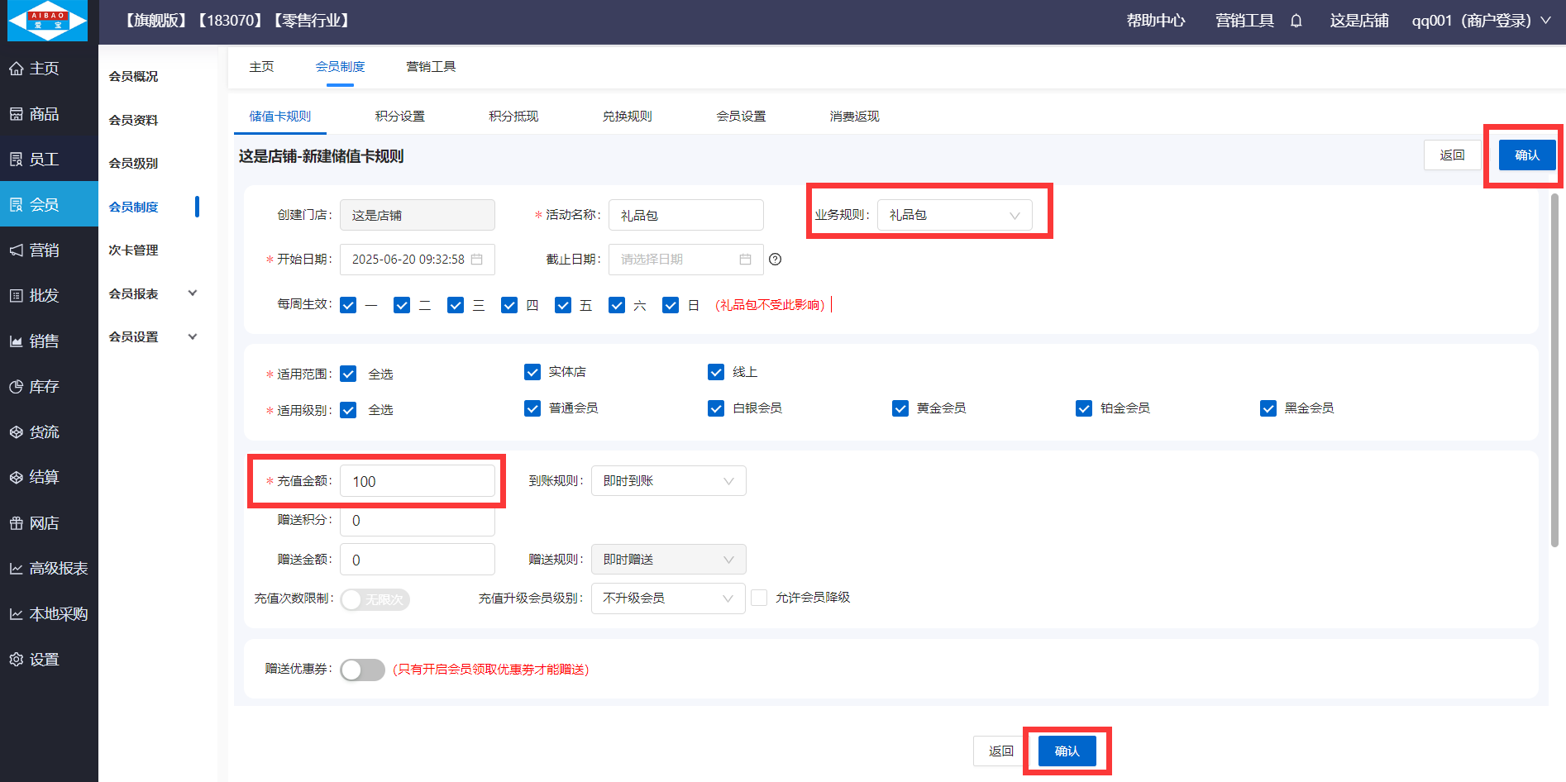1566x782 pixels.
Task: Click the 充值金额 input field
Action: tap(418, 481)
